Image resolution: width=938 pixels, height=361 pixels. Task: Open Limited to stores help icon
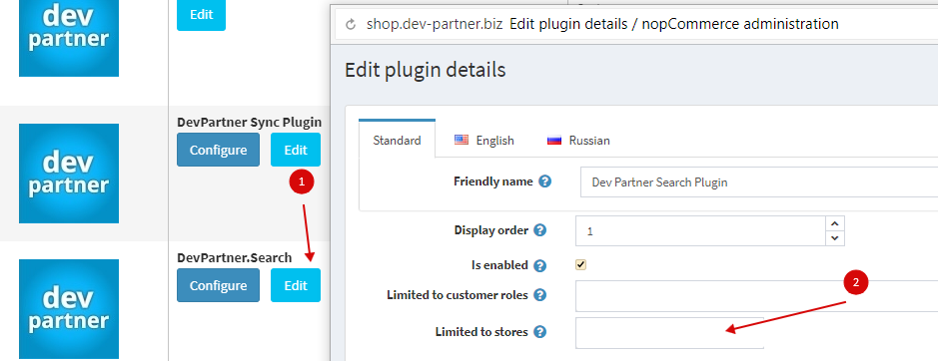(539, 332)
